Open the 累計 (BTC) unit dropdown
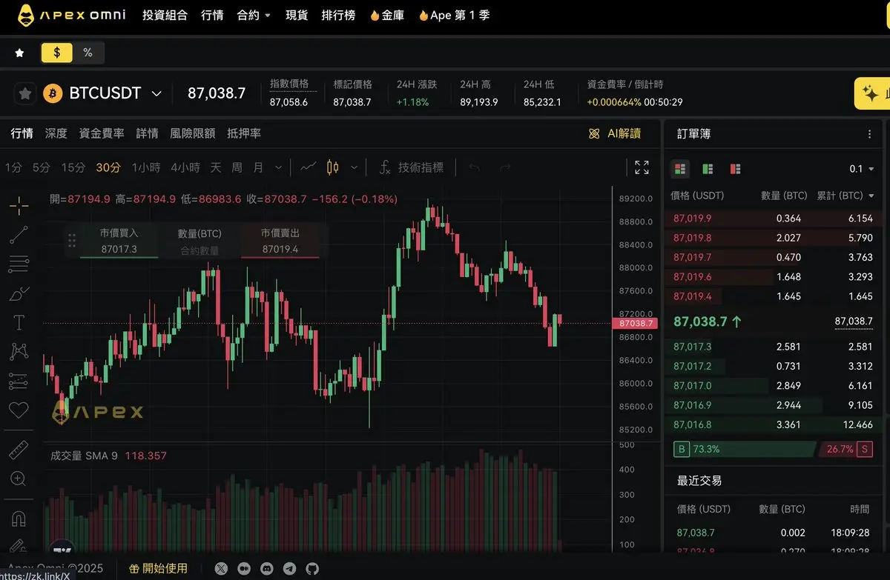Image resolution: width=890 pixels, height=580 pixels. pos(845,196)
